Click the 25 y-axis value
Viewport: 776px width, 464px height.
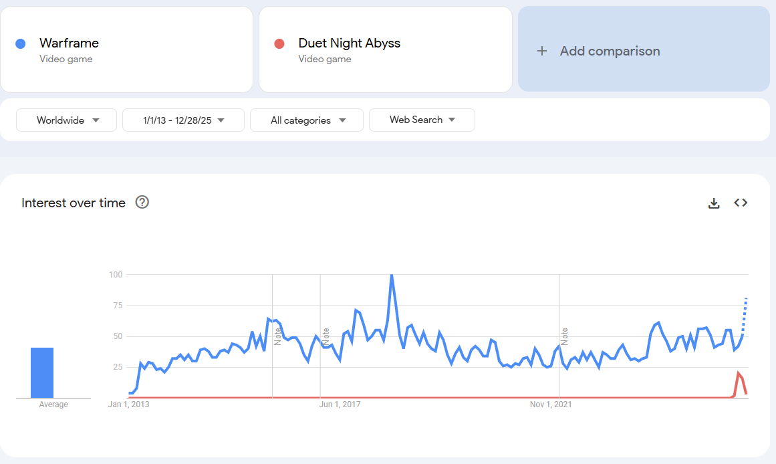117,366
